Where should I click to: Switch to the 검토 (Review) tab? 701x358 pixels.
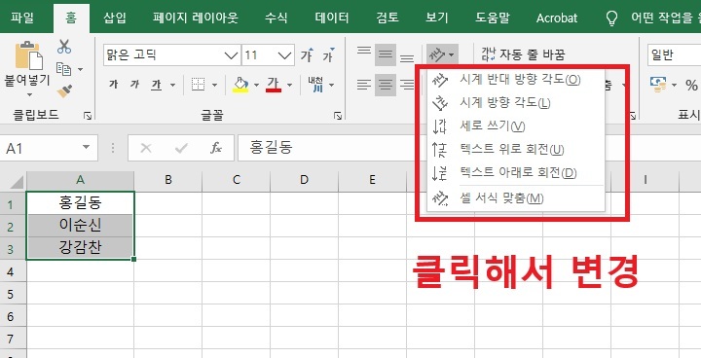coord(387,18)
